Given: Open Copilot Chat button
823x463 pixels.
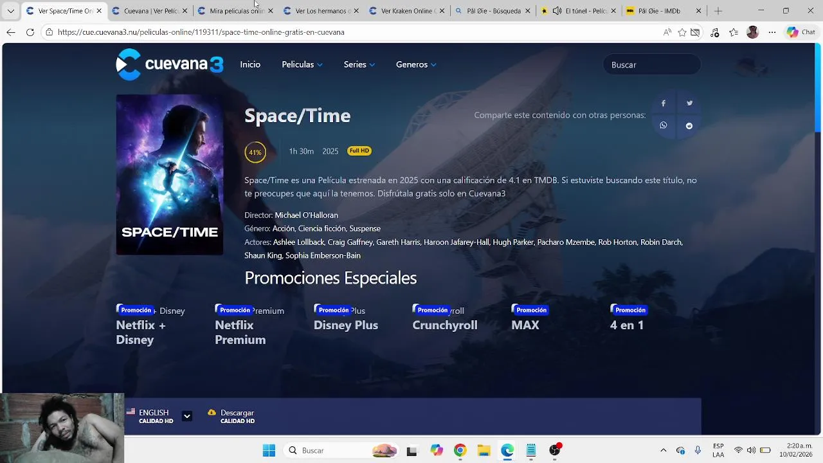Looking at the screenshot, I should 801,32.
